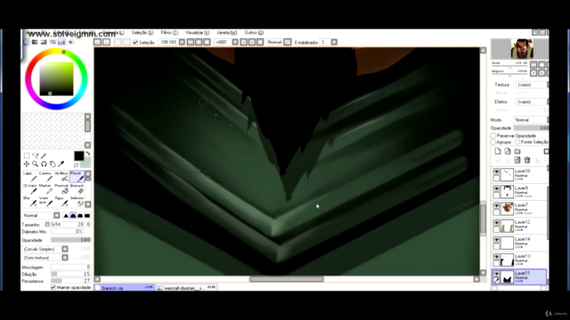Open the Janela menu

(226, 33)
